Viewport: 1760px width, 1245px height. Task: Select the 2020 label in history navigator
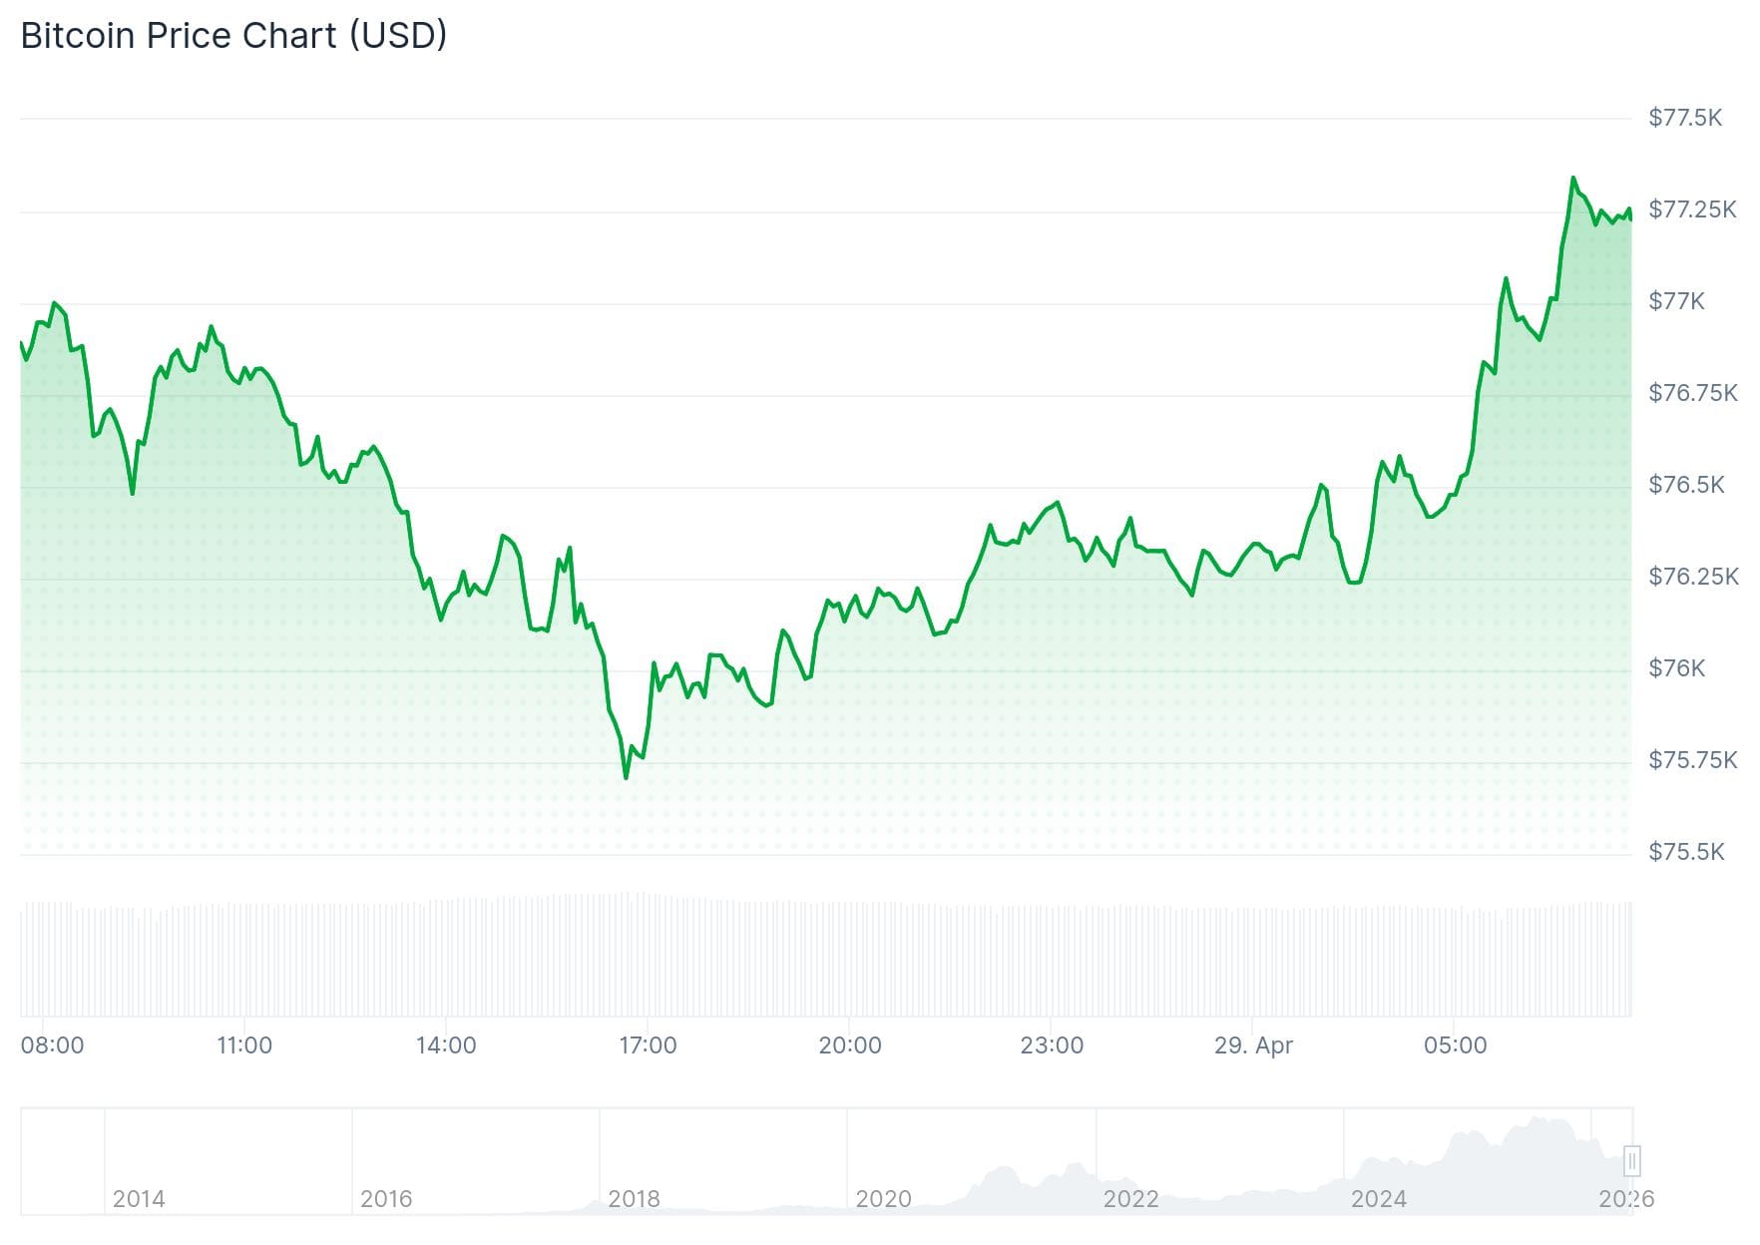[x=883, y=1198]
